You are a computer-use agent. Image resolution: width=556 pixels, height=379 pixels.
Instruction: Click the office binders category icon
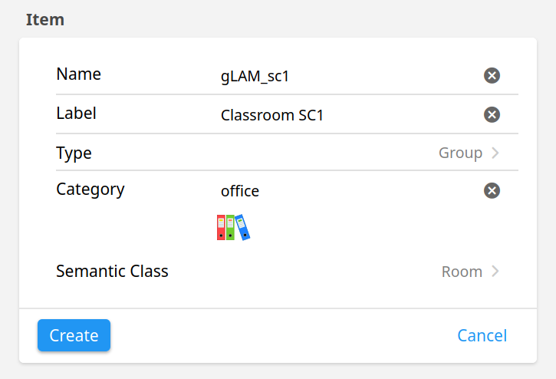tap(233, 227)
